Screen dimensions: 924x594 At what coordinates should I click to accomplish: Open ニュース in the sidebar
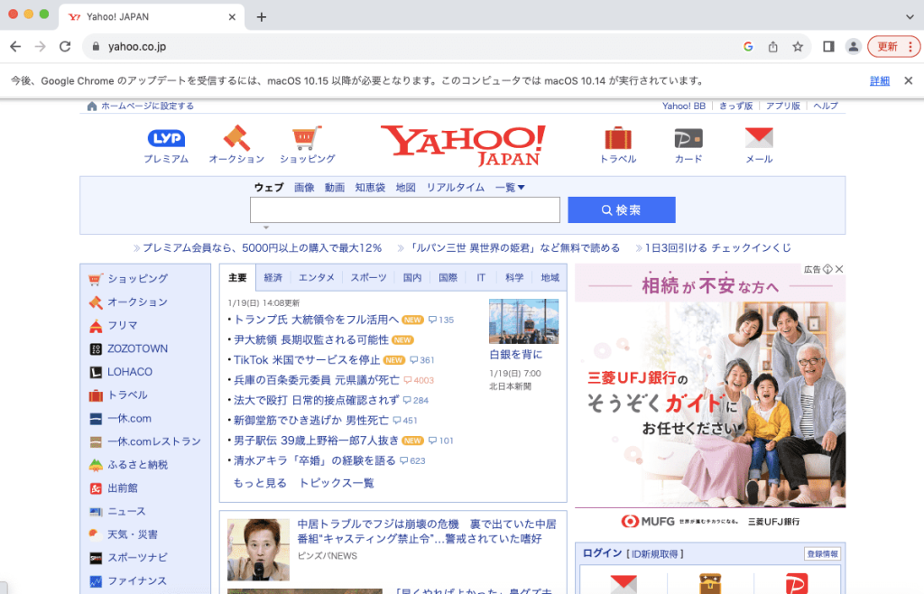126,512
